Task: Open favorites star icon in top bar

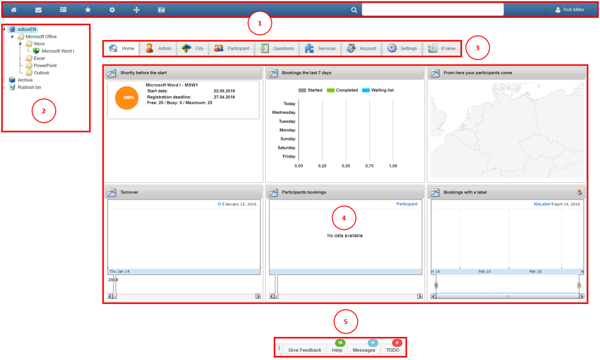Action: click(x=88, y=10)
